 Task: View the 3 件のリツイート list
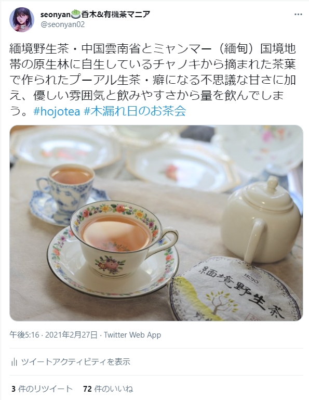(42, 389)
